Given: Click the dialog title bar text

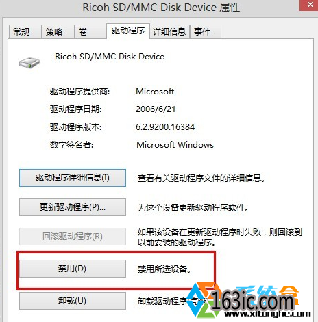Looking at the screenshot, I should [161, 8].
